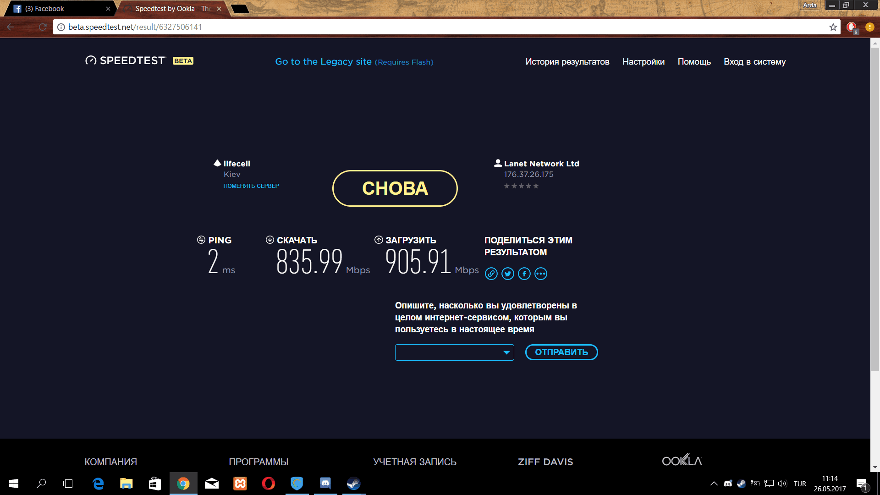
Task: Click the address bar URL
Action: click(135, 27)
